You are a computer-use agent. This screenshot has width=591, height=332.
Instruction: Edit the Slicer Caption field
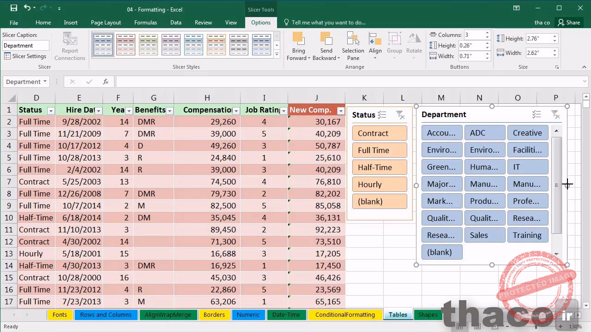26,45
